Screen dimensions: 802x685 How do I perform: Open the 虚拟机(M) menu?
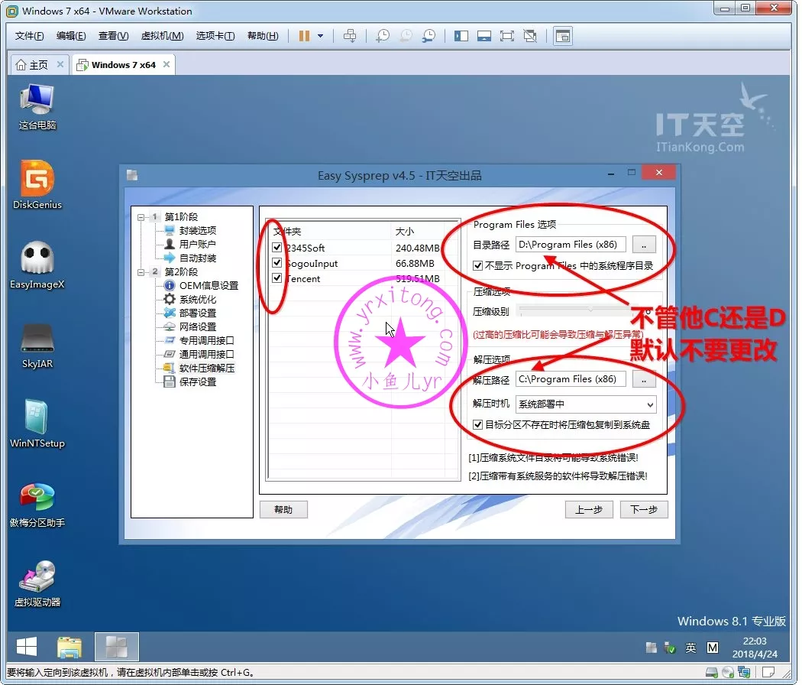162,36
